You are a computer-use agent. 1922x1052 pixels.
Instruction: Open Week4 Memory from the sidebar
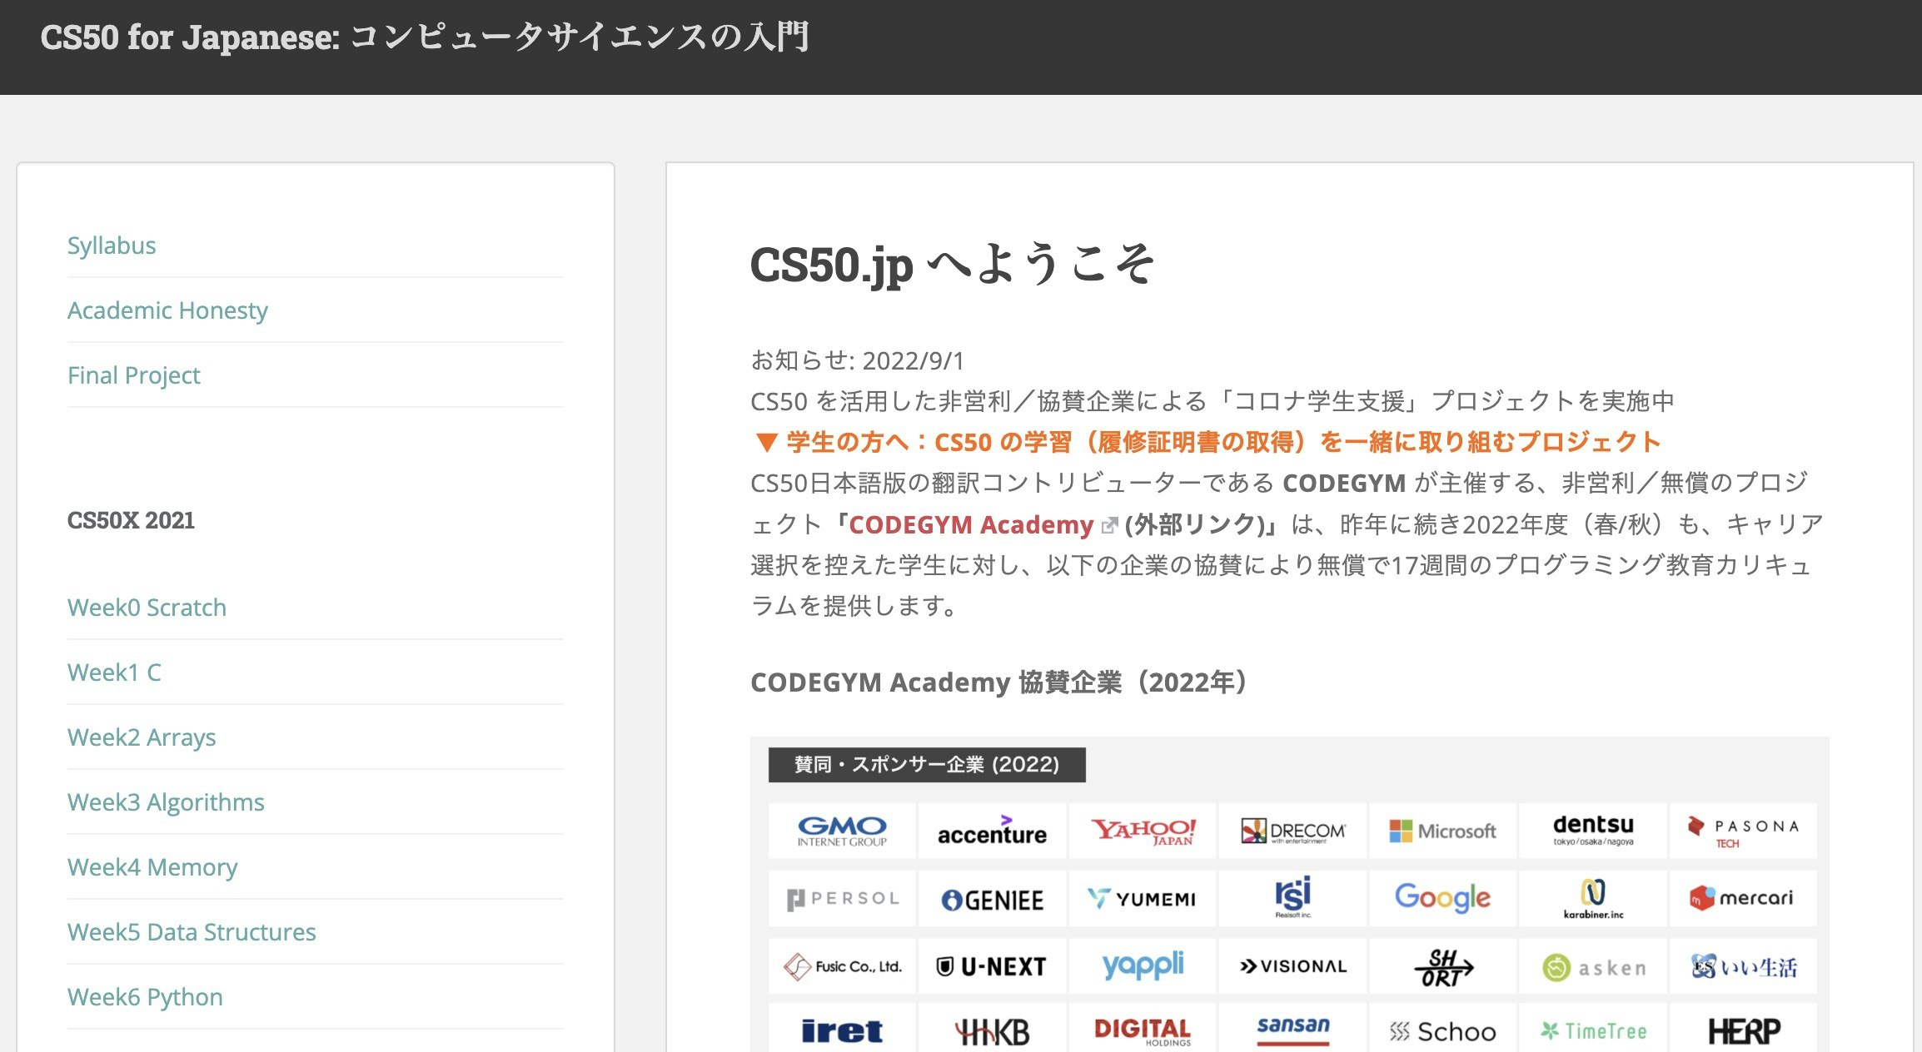[152, 866]
